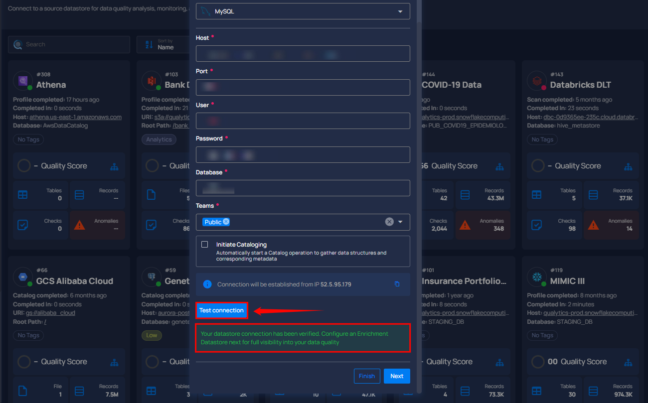Open the Athena host link

pyautogui.click(x=75, y=117)
